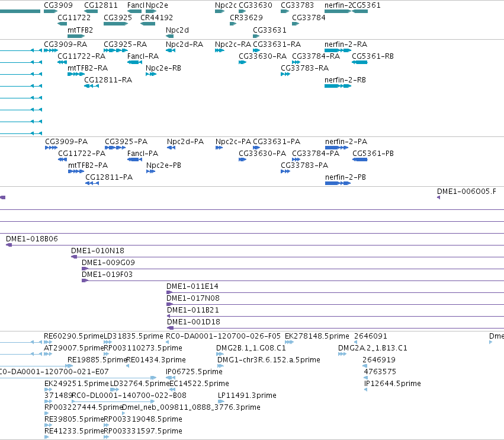This screenshot has height=440, width=504.
Task: Select the RE01434.3prime EST label
Action: point(156,360)
